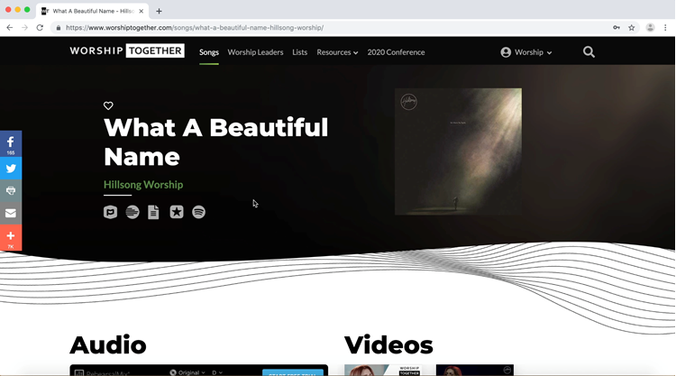Viewport: 676px width, 376px height.
Task: Share the song on Twitter
Action: click(11, 169)
